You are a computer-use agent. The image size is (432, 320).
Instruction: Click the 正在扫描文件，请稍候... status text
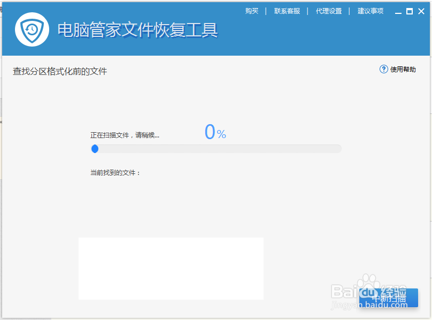(125, 135)
